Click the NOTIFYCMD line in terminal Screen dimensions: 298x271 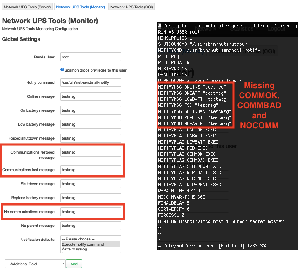click(210, 50)
